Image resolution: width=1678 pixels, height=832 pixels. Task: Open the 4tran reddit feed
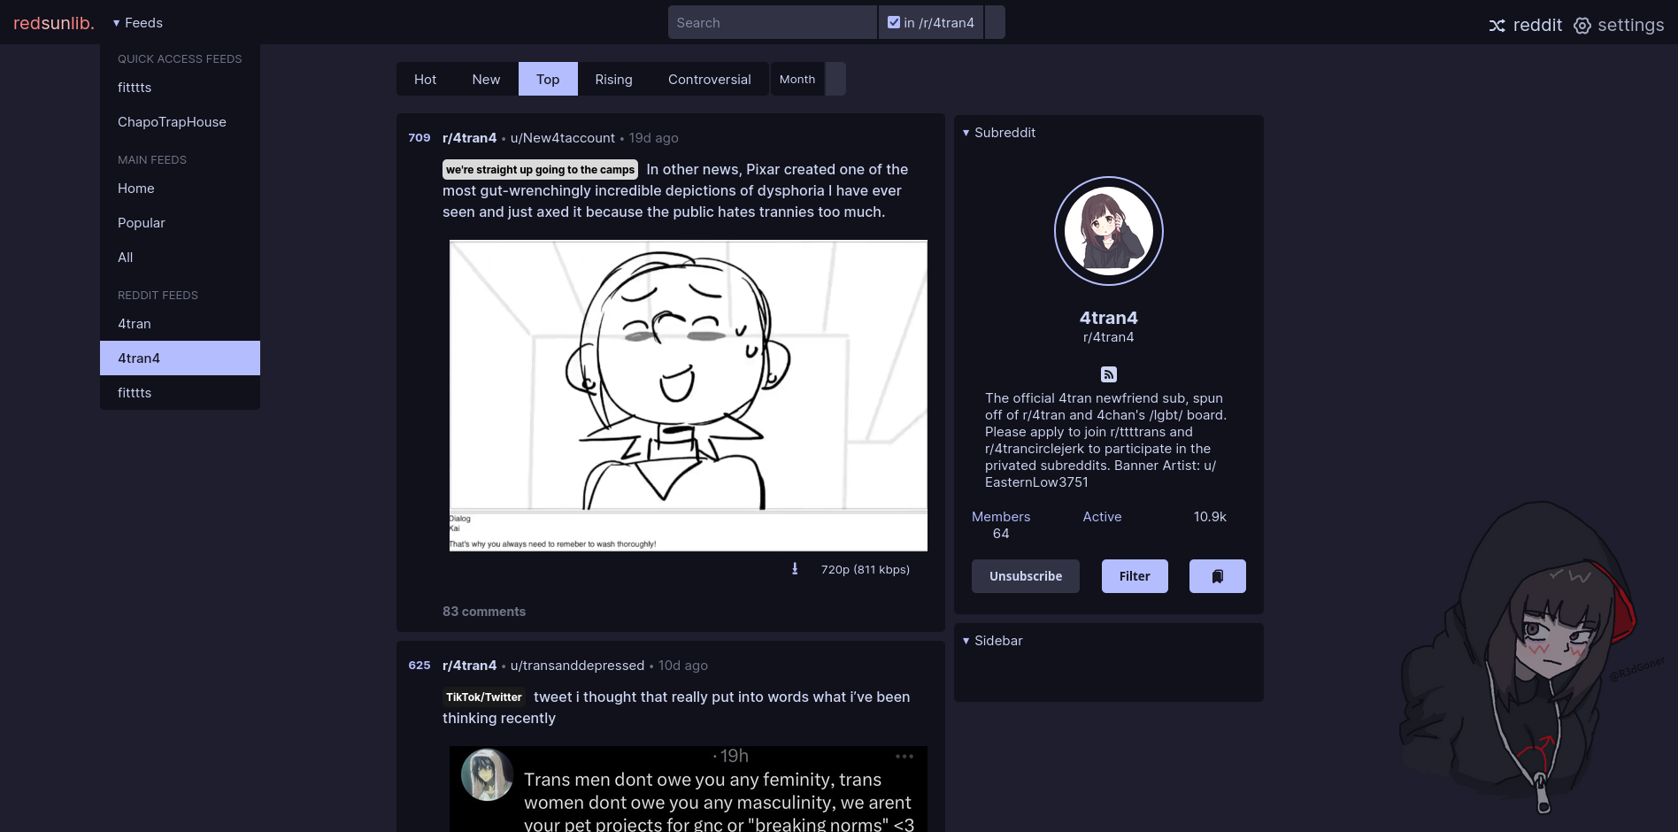pos(180,324)
